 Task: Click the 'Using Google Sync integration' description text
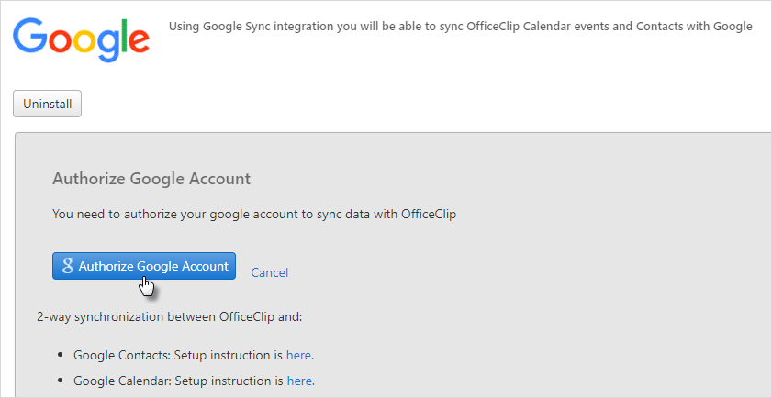click(x=460, y=27)
